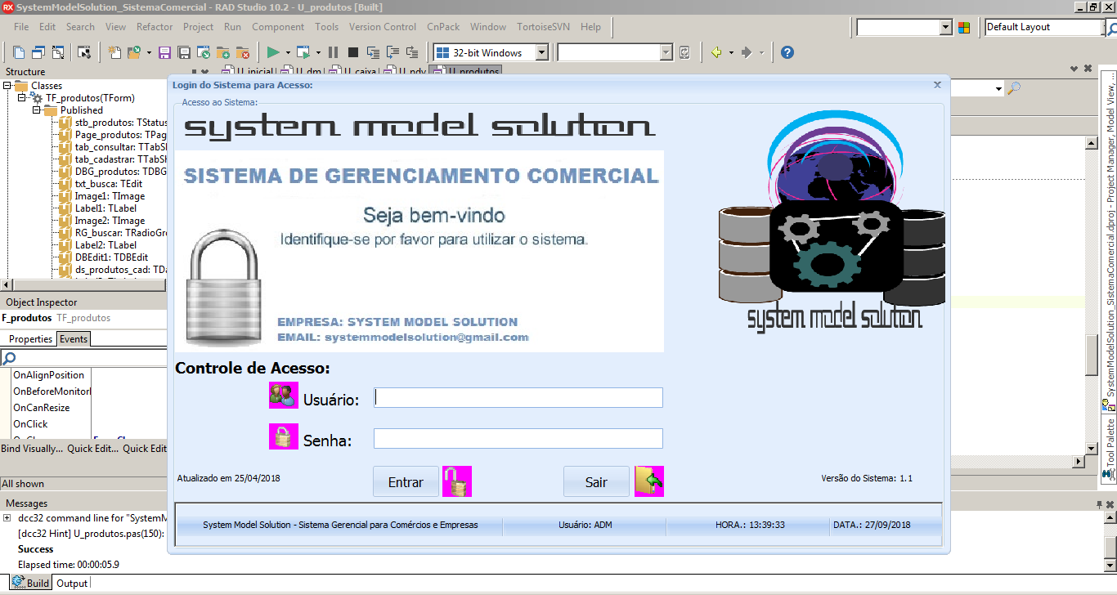Click the Microsoft colored squares icon
Viewport: 1117px width, 595px height.
pyautogui.click(x=964, y=28)
